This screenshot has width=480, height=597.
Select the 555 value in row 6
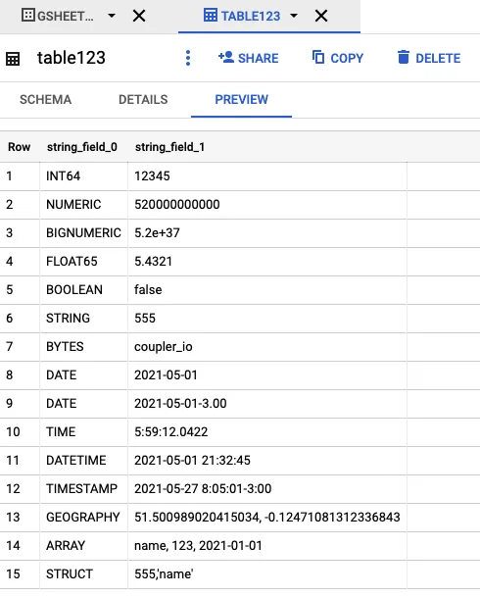pos(267,319)
